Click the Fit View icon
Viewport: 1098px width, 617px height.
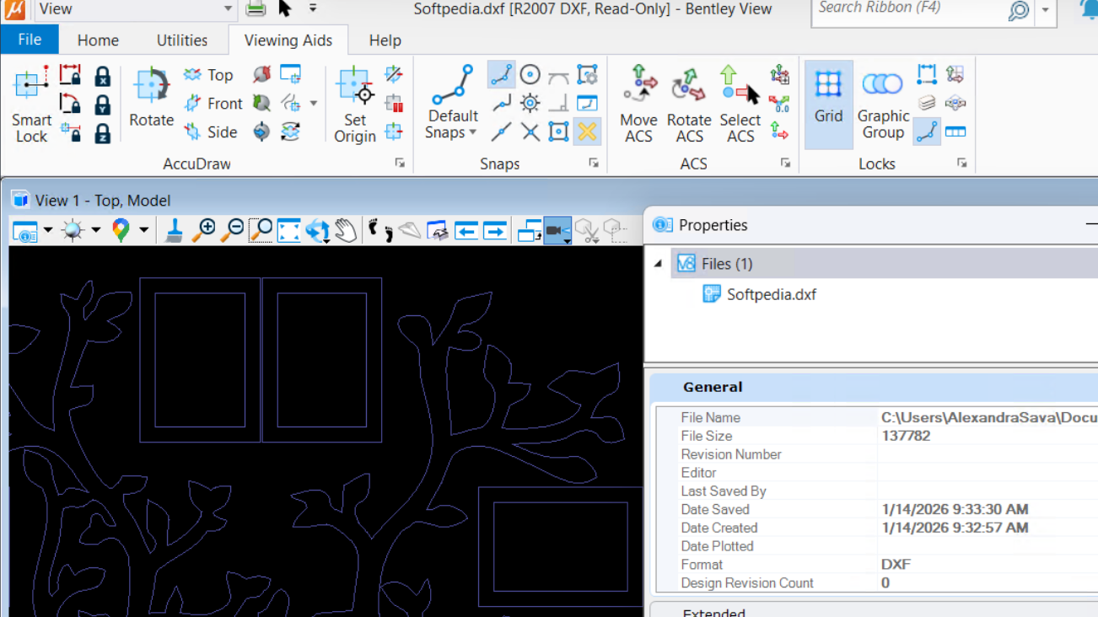pos(288,230)
